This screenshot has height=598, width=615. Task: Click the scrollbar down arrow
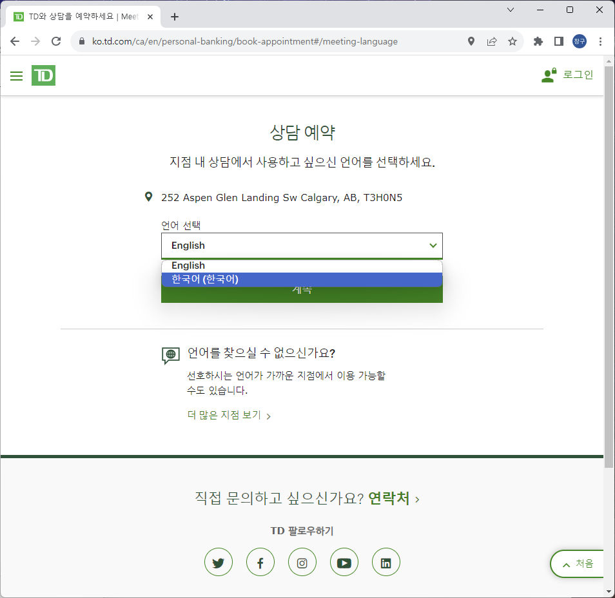pos(609,592)
